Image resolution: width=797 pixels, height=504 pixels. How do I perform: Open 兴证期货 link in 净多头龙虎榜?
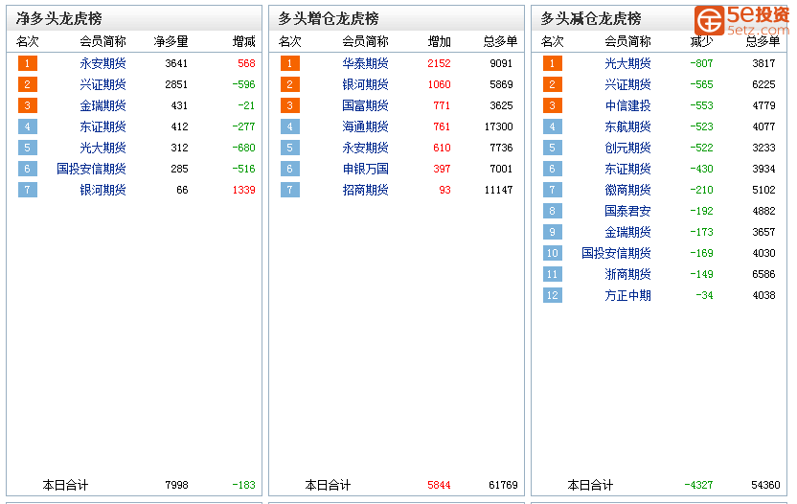[x=102, y=84]
